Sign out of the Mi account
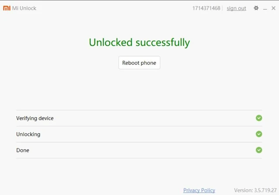Image resolution: width=279 pixels, height=195 pixels. tap(236, 8)
